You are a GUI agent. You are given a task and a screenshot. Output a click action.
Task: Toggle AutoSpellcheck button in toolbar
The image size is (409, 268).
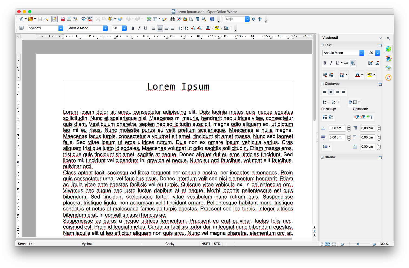90,19
